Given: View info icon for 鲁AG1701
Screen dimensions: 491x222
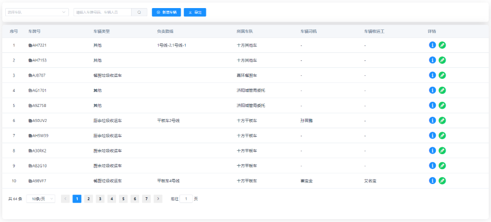Looking at the screenshot, I should [432, 90].
